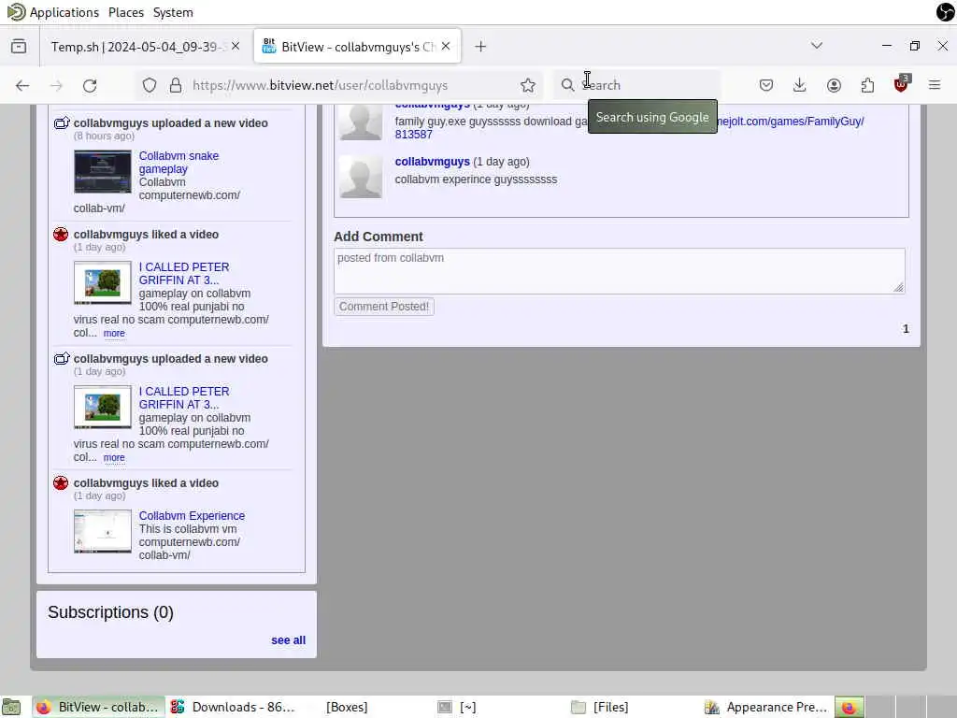Open tracking protection shield icon
The width and height of the screenshot is (957, 718).
[x=150, y=85]
